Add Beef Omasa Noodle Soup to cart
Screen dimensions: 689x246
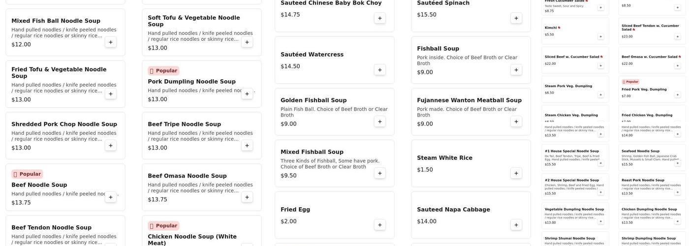[x=247, y=197]
